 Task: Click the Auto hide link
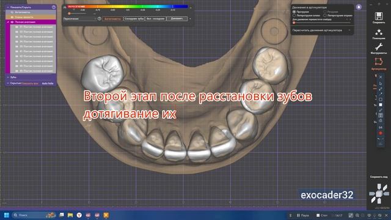coord(48,83)
